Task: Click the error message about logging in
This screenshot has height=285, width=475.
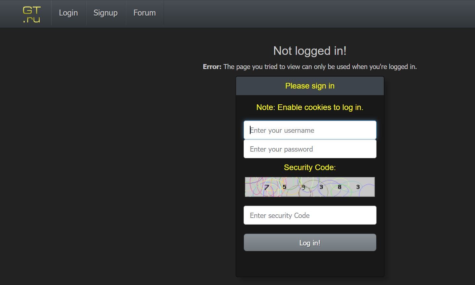Action: [x=309, y=66]
